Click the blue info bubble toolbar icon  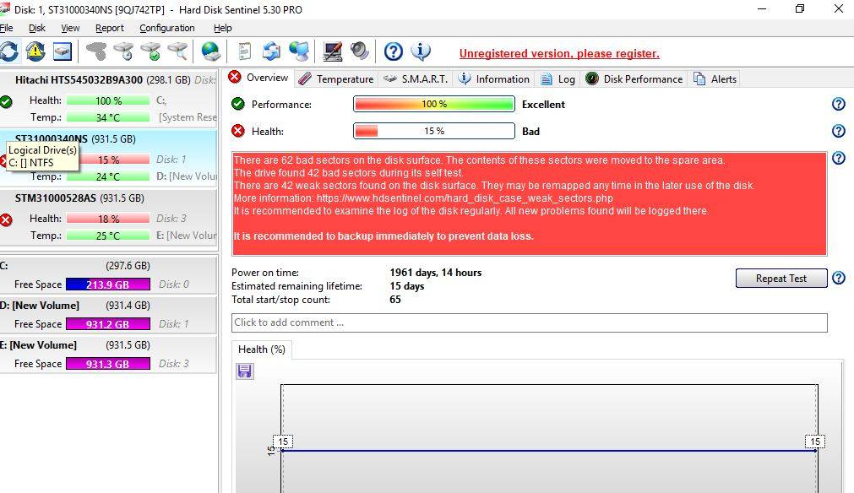[421, 51]
